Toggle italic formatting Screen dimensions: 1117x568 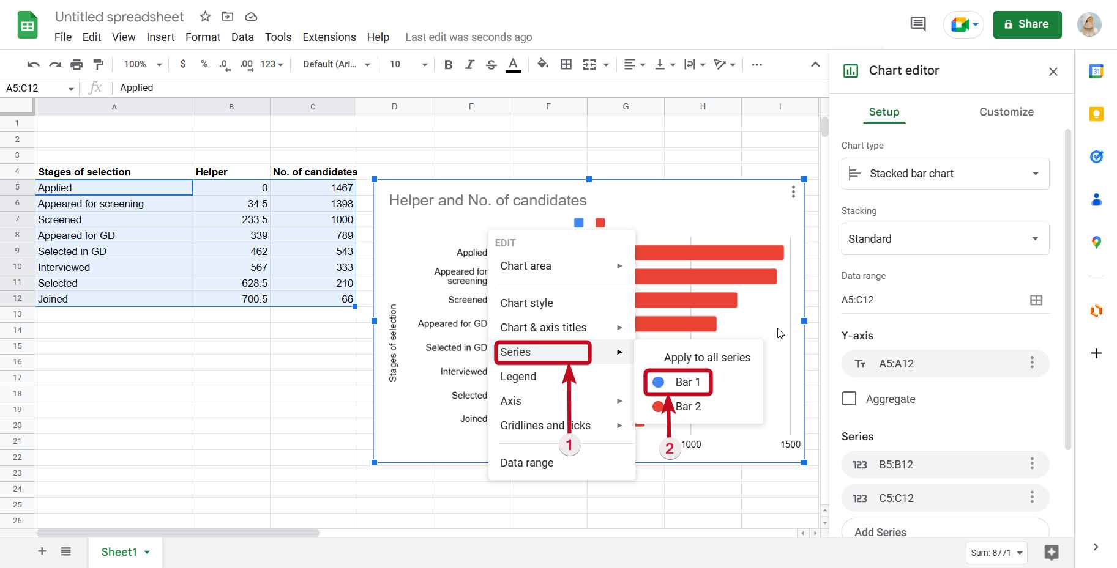(469, 64)
